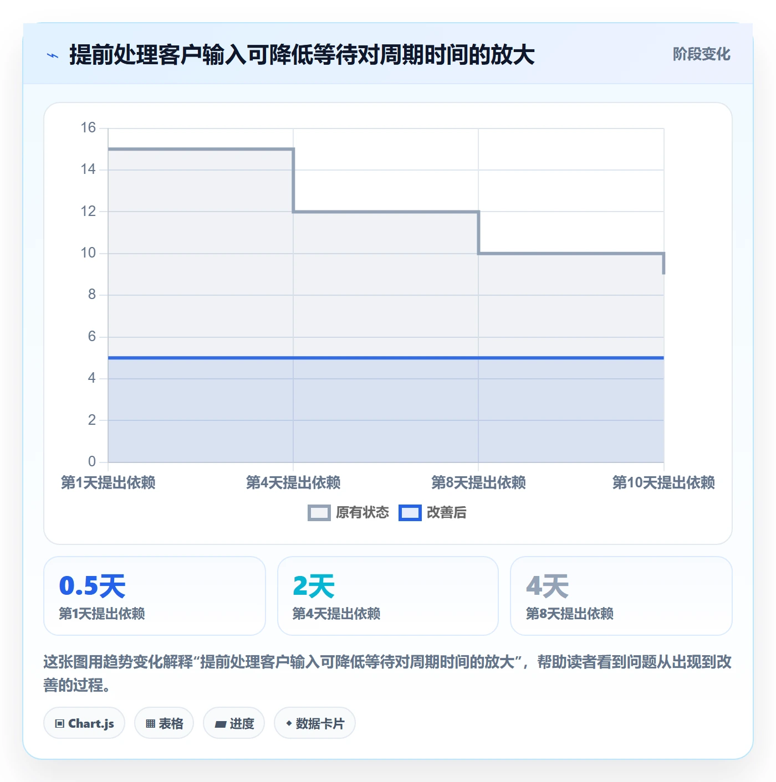The image size is (776, 782).
Task: Click the y-axis value 10
Action: [x=88, y=253]
